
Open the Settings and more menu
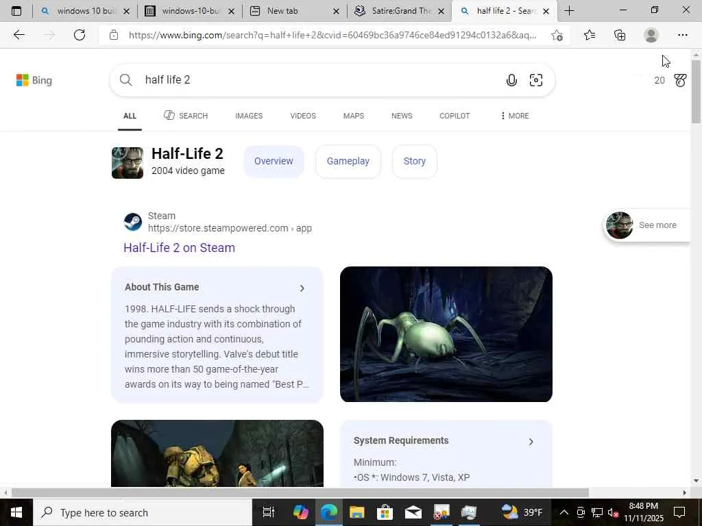[x=682, y=35]
